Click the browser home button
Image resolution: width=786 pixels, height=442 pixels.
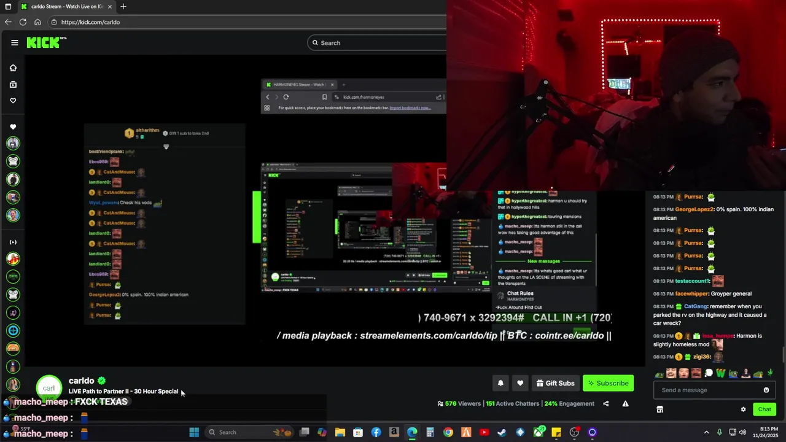tap(37, 22)
